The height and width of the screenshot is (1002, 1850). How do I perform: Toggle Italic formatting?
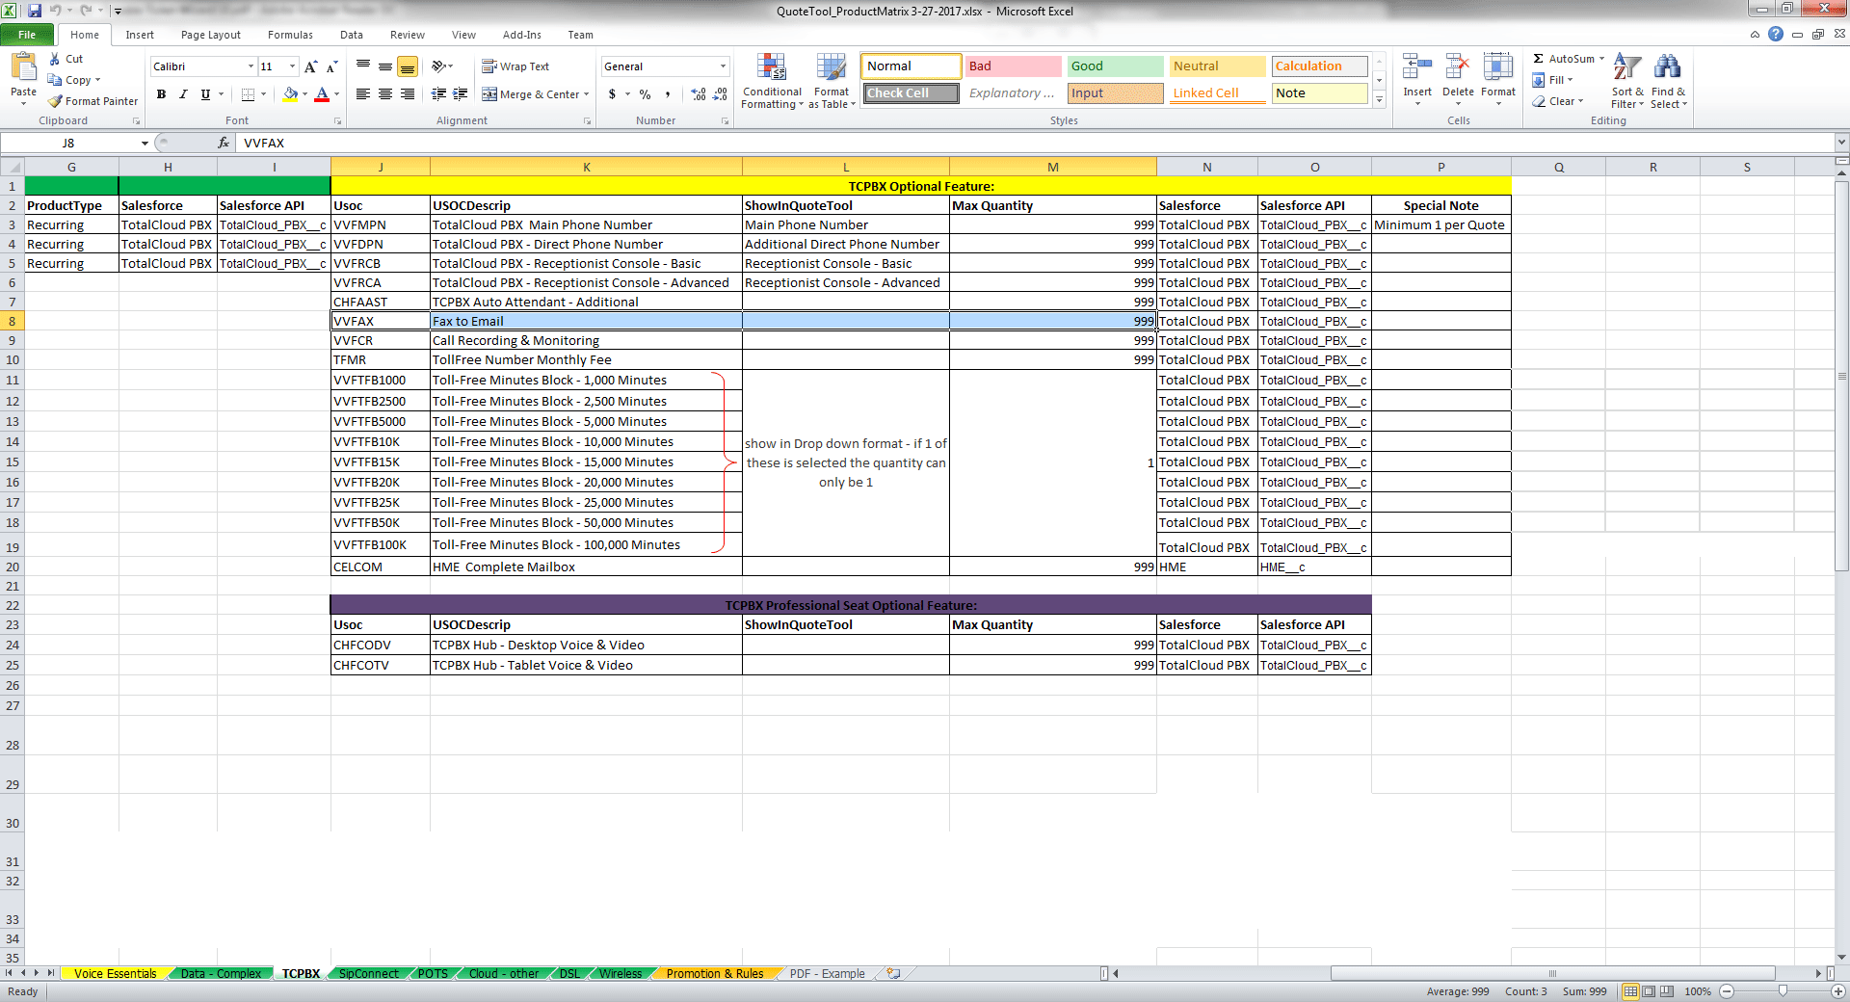tap(183, 94)
